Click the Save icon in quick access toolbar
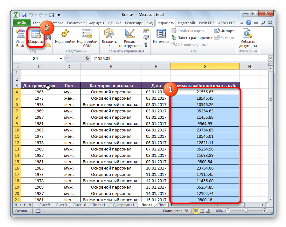Screen dimensions: 286x227 (x=24, y=15)
